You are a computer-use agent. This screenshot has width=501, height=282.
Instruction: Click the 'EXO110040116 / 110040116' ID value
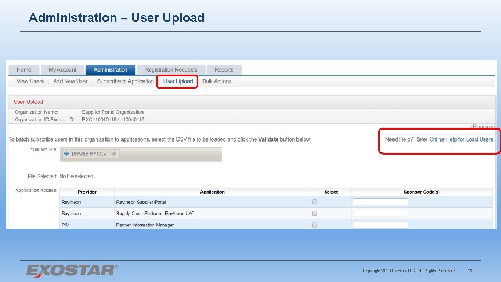pos(113,120)
